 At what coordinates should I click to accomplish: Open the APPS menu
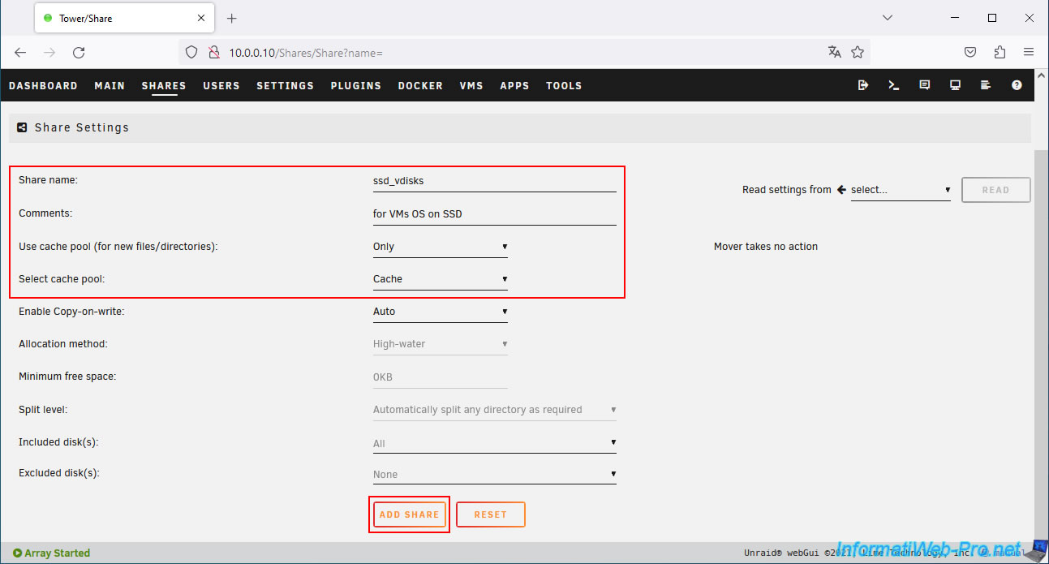coord(514,85)
